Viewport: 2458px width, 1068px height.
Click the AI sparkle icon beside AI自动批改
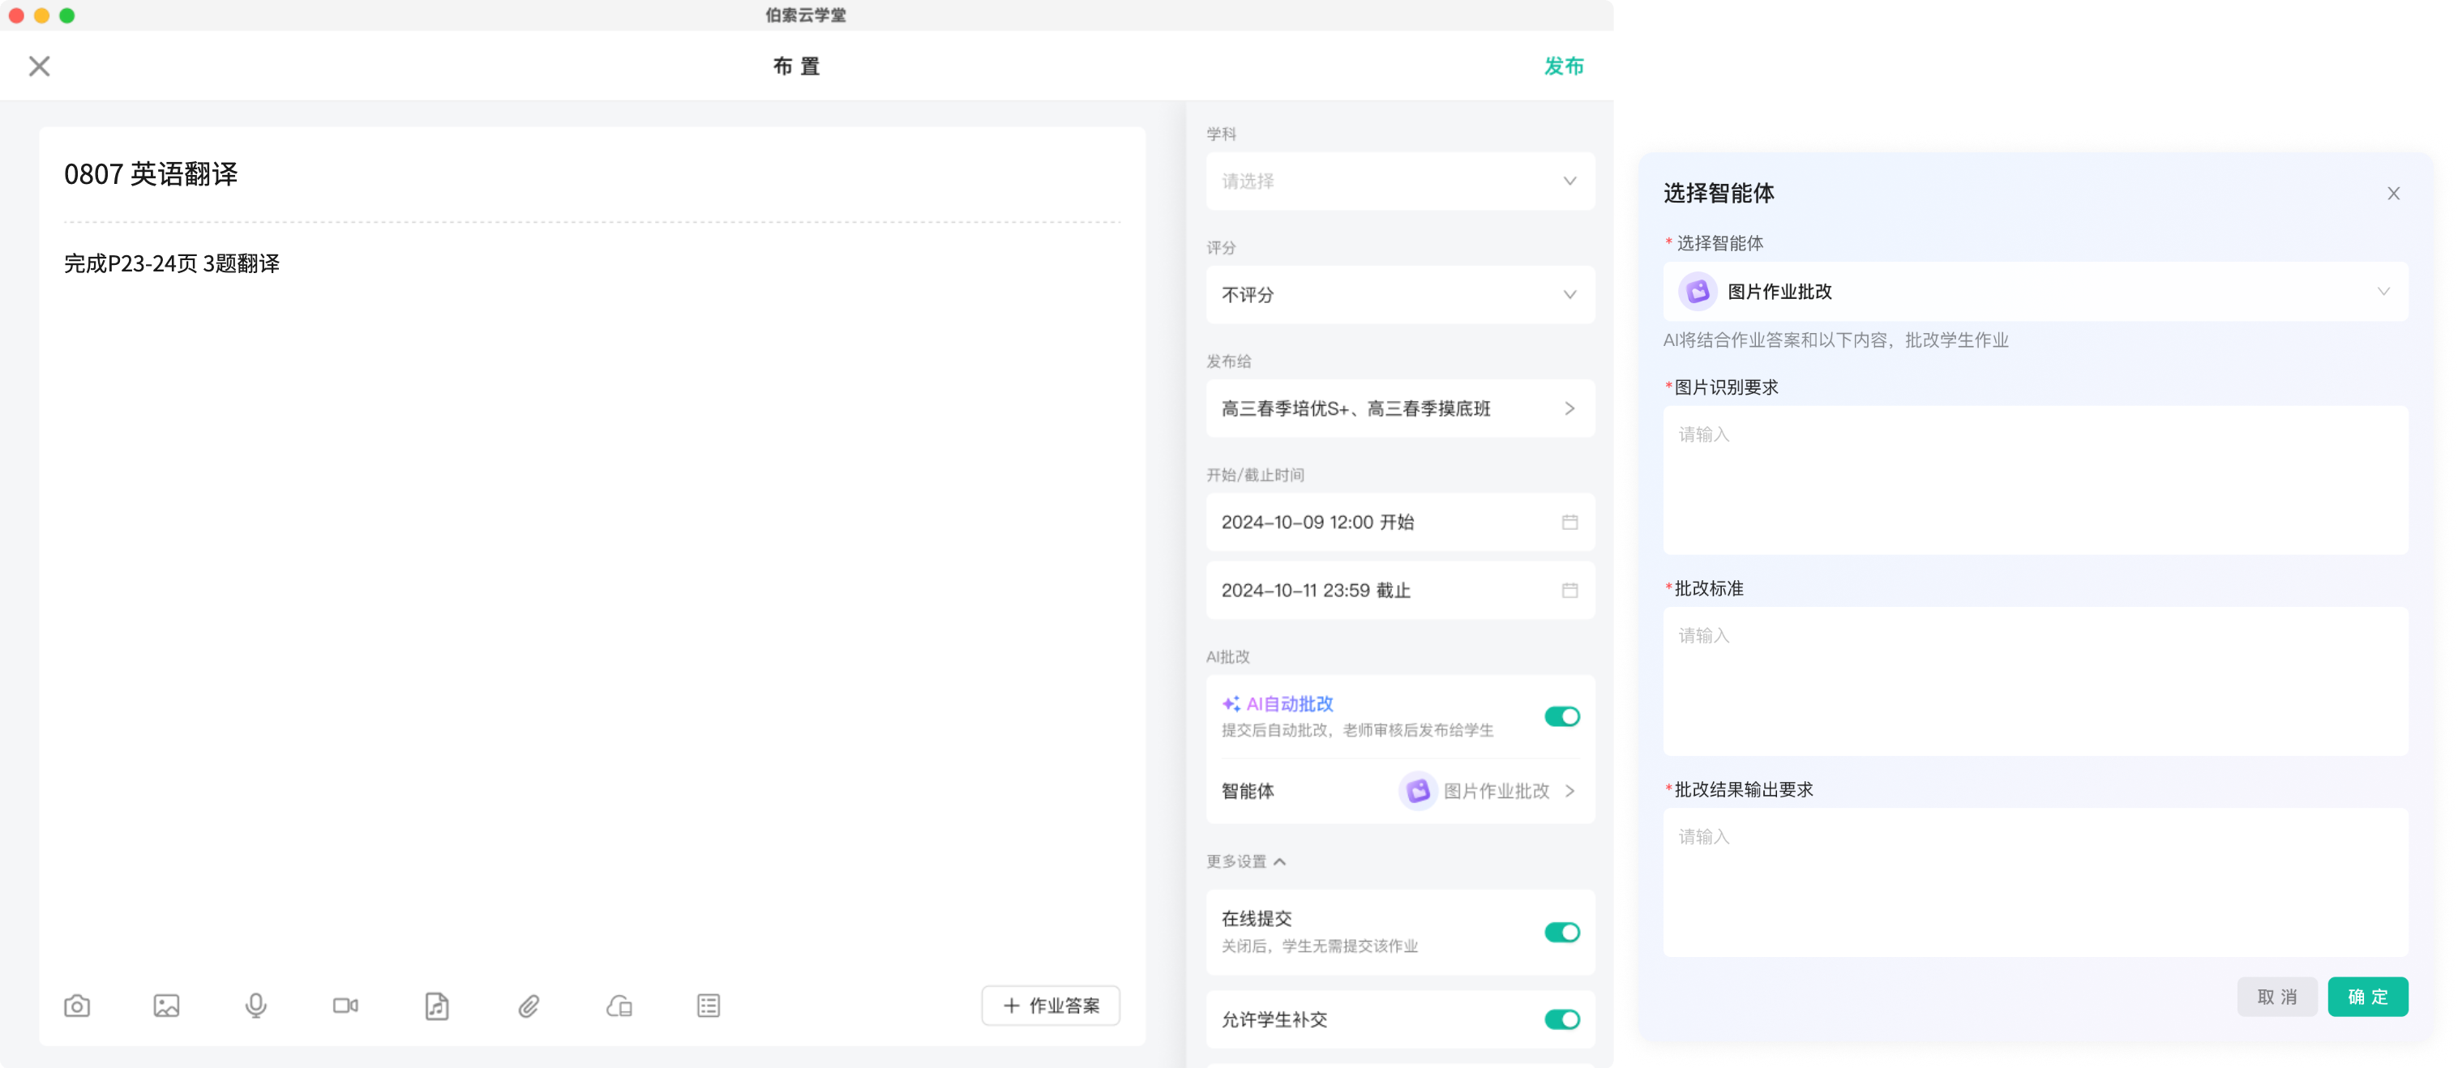click(1231, 703)
